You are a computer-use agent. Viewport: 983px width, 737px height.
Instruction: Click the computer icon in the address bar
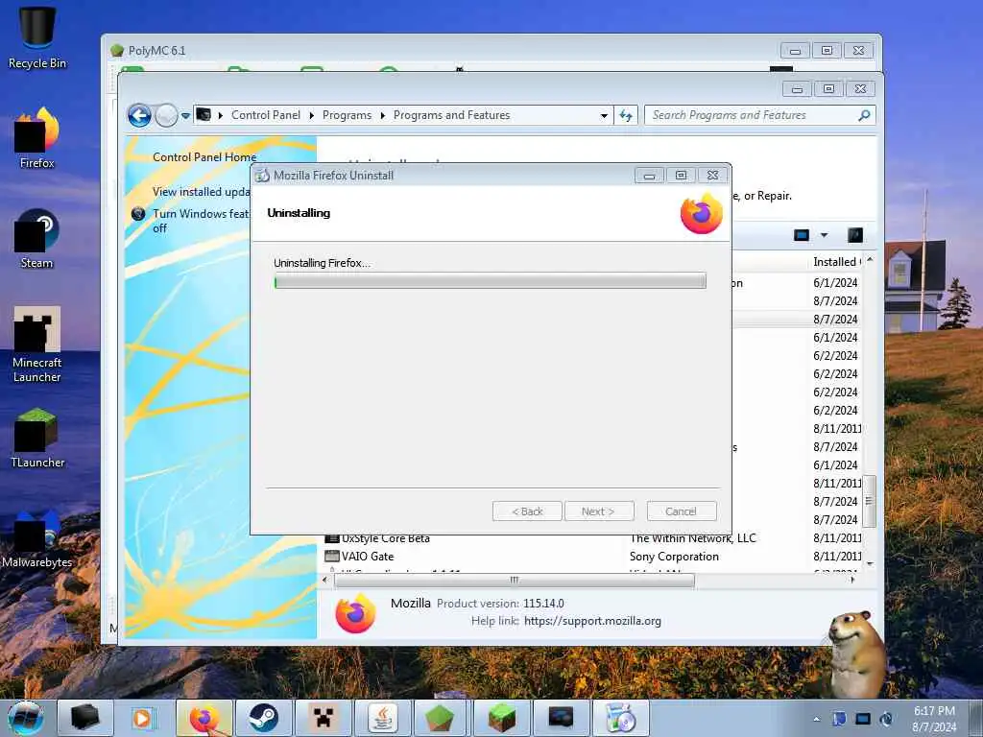click(204, 115)
